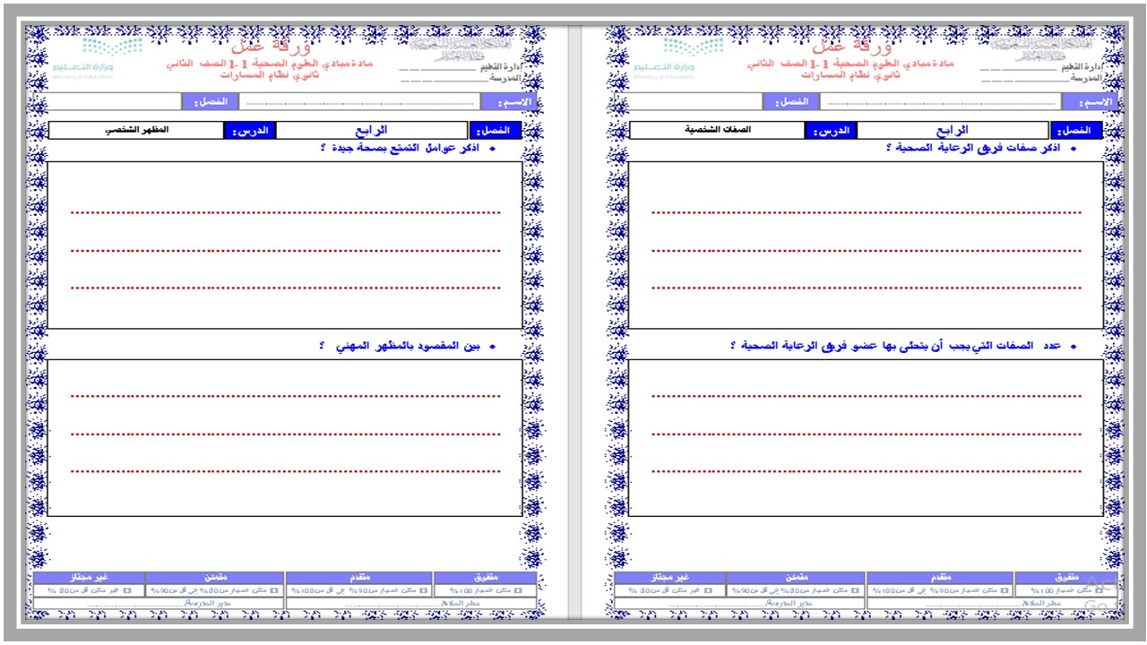Screen dimensions: 1147x645
Task: Click second answer box on left page
Action: tap(285, 437)
